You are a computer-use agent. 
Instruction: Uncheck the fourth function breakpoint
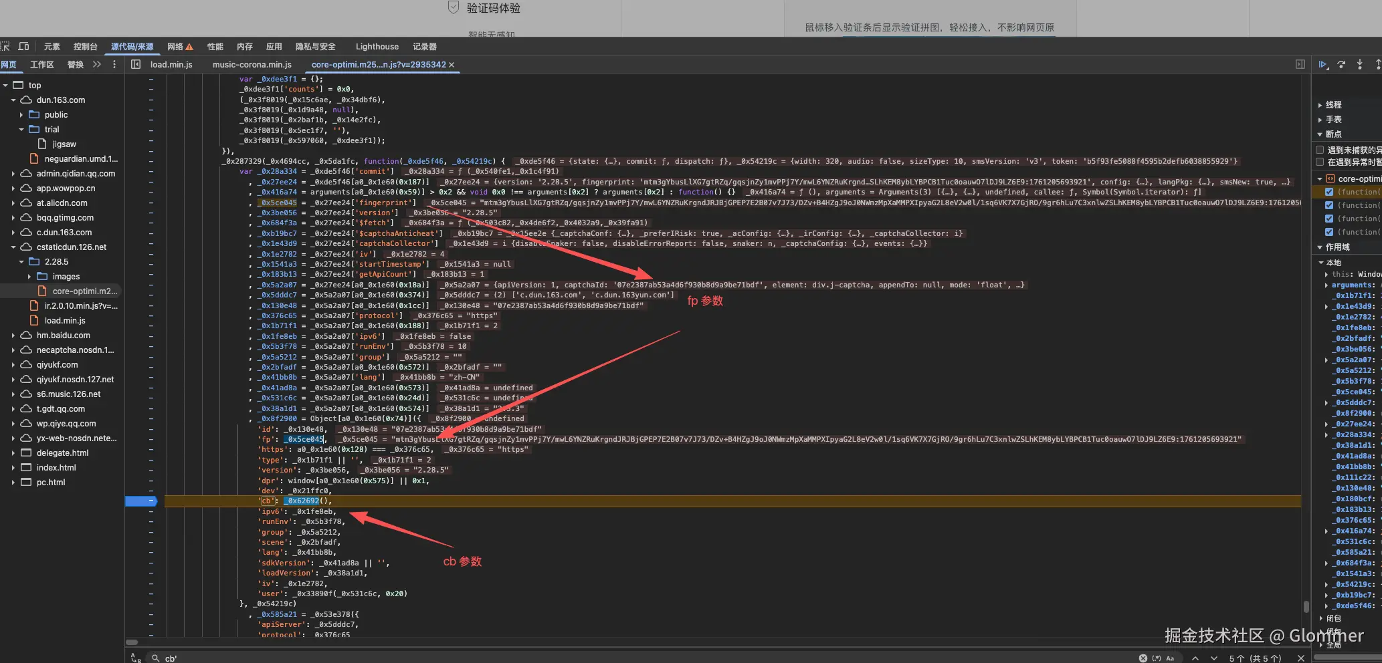(x=1329, y=232)
